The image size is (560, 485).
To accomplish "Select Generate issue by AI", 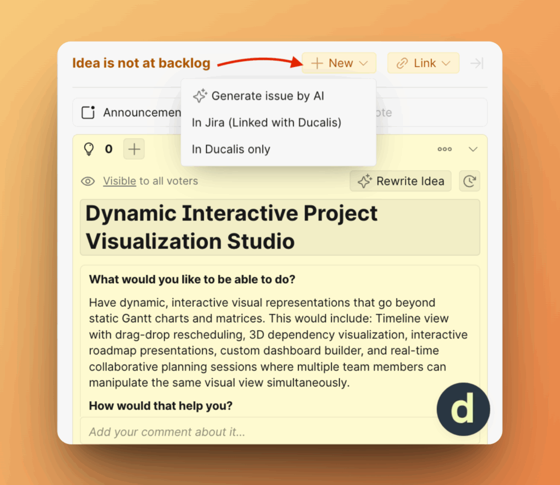I will 268,96.
